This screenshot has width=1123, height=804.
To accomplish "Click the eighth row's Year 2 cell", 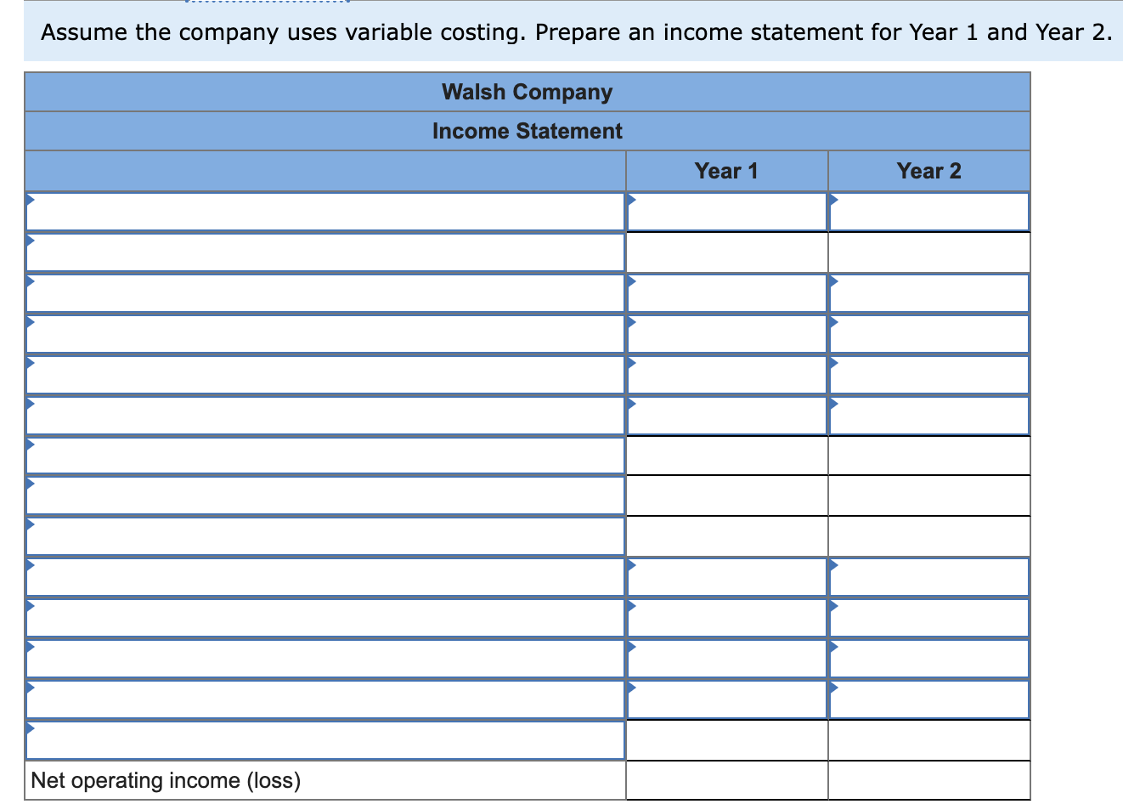I will point(929,497).
